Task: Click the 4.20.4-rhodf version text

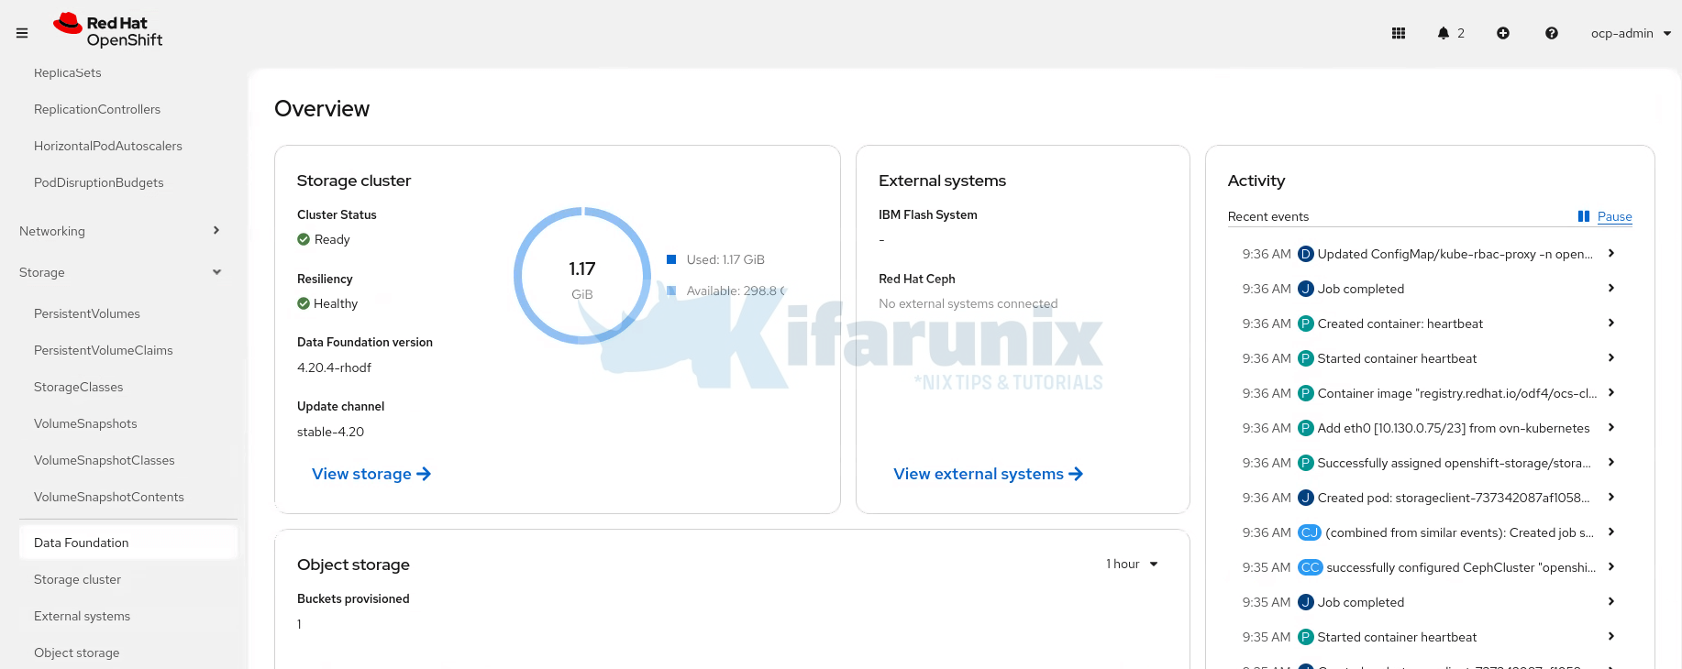Action: pos(334,367)
